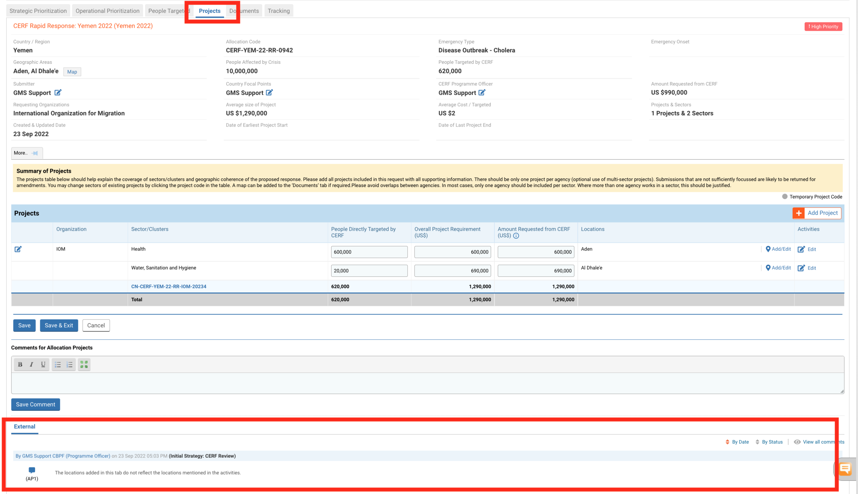This screenshot has width=858, height=494.
Task: Click the location pin in the Al Dhale'e row
Action: click(x=768, y=268)
